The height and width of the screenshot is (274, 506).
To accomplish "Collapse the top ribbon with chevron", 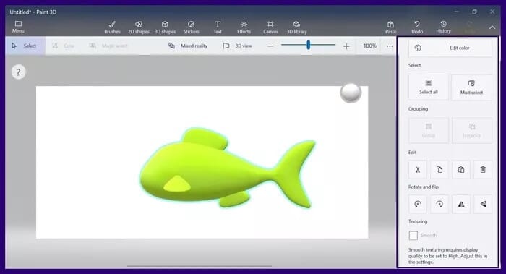I will pos(492,27).
